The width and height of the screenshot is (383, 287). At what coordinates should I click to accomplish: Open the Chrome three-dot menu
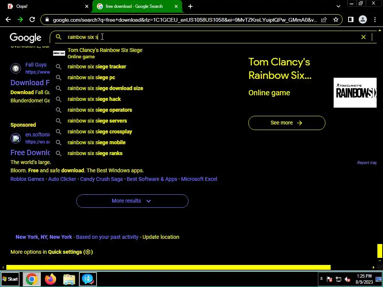pyautogui.click(x=375, y=20)
